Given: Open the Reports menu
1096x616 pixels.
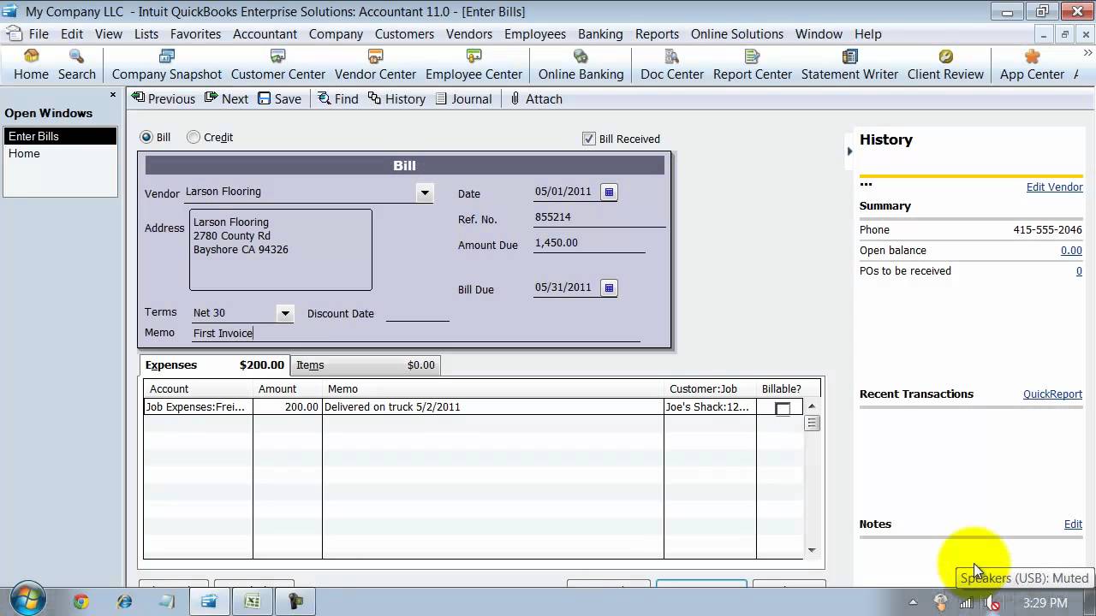Looking at the screenshot, I should (657, 34).
